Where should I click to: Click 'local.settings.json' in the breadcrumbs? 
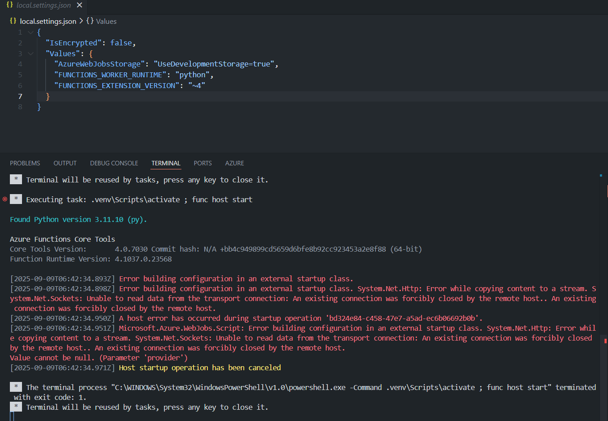[x=48, y=21]
